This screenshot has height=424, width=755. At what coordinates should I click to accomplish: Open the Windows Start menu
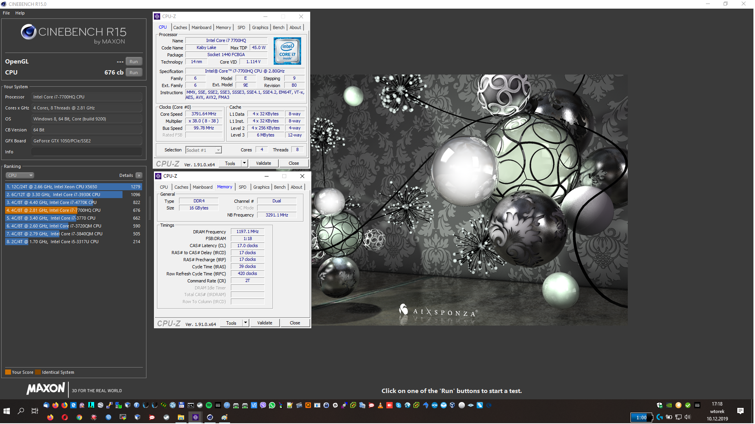point(7,411)
